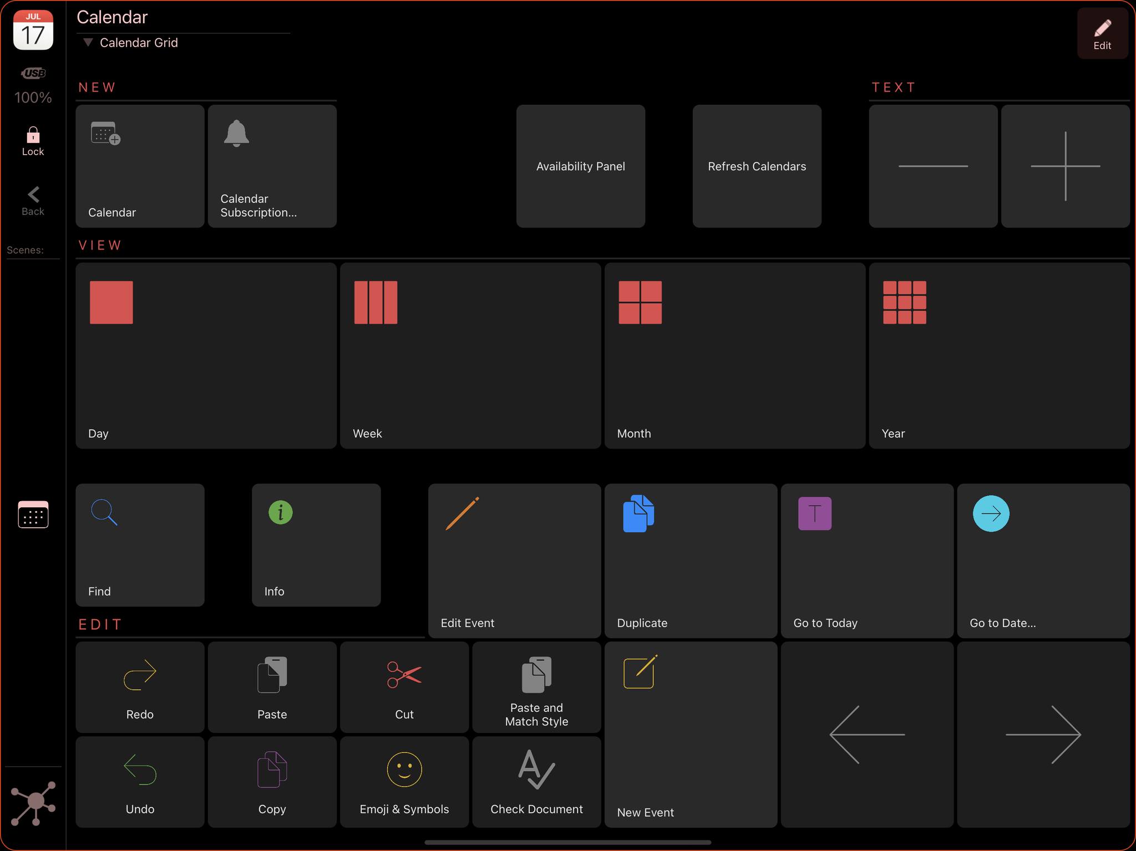Show Info for selected event
The image size is (1136, 851).
click(x=316, y=545)
